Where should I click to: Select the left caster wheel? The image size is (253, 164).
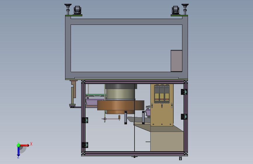(x=77, y=10)
